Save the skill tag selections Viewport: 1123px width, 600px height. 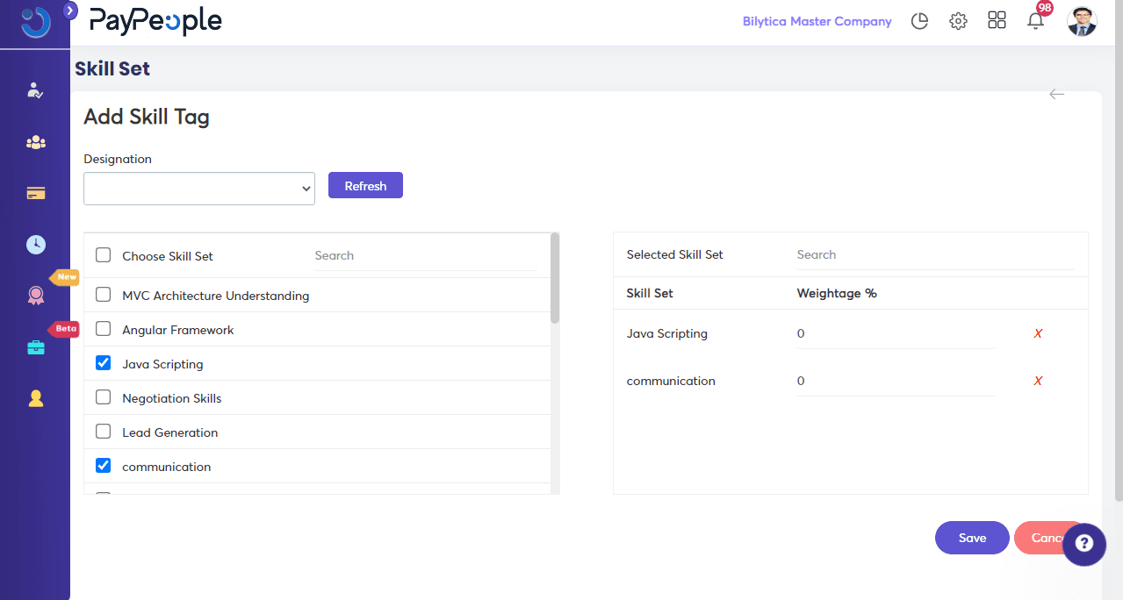pos(972,538)
